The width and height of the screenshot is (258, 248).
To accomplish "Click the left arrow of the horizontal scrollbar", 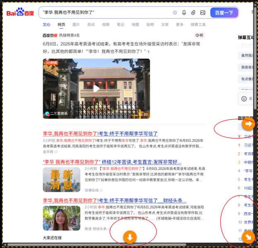I will pos(5,245).
